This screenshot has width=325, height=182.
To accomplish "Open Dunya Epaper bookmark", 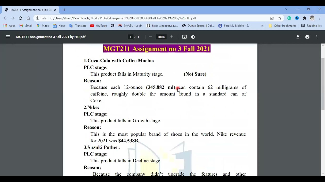I will tap(198, 26).
